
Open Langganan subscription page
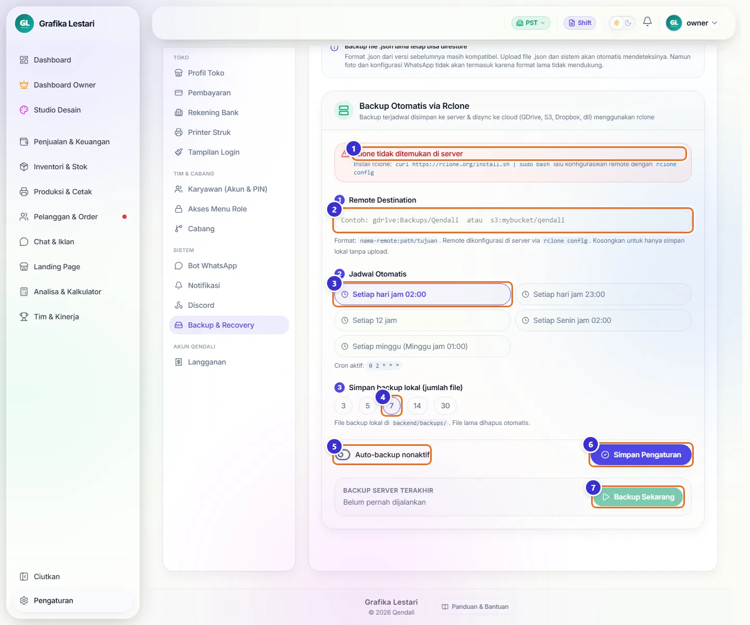(229, 362)
